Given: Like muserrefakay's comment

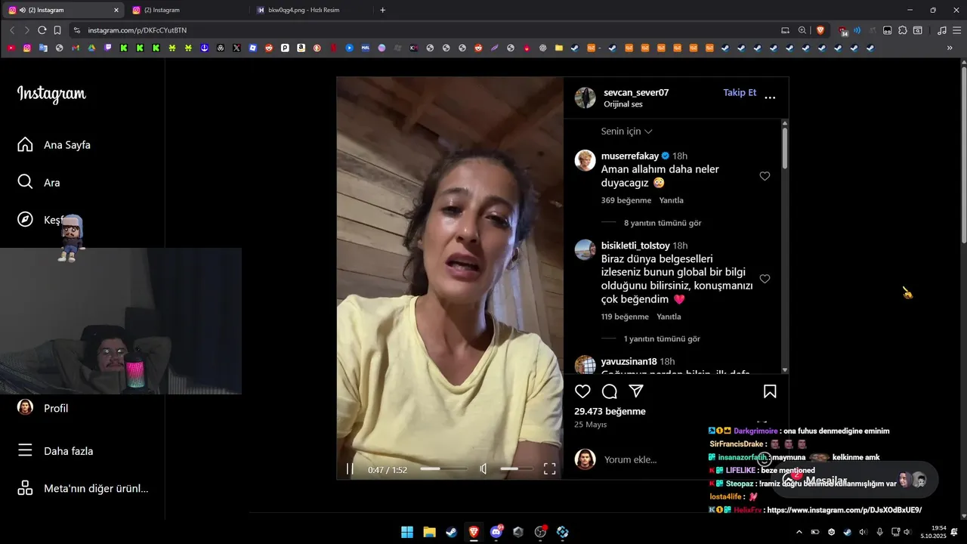Looking at the screenshot, I should [765, 176].
